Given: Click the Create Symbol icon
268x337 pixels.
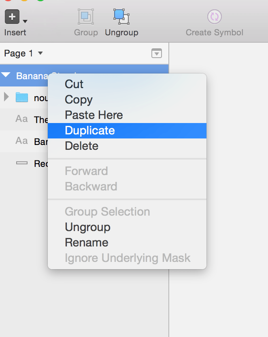Looking at the screenshot, I should pyautogui.click(x=214, y=17).
